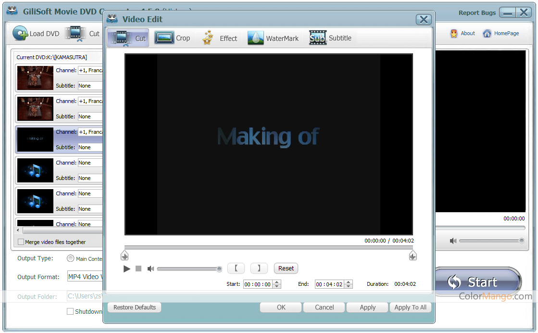Set end point with right bracket button
The width and height of the screenshot is (538, 333).
(x=259, y=268)
